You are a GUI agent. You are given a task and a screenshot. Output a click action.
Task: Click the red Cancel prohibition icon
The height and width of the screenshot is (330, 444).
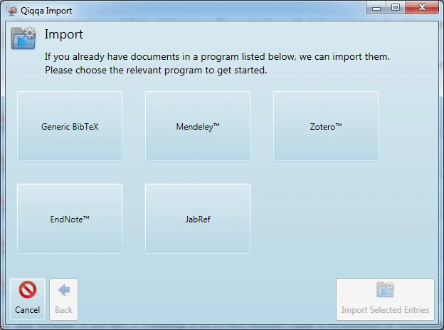click(28, 291)
